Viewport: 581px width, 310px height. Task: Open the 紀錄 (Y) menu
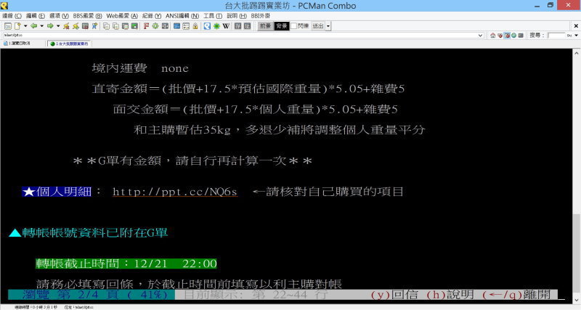(x=152, y=16)
